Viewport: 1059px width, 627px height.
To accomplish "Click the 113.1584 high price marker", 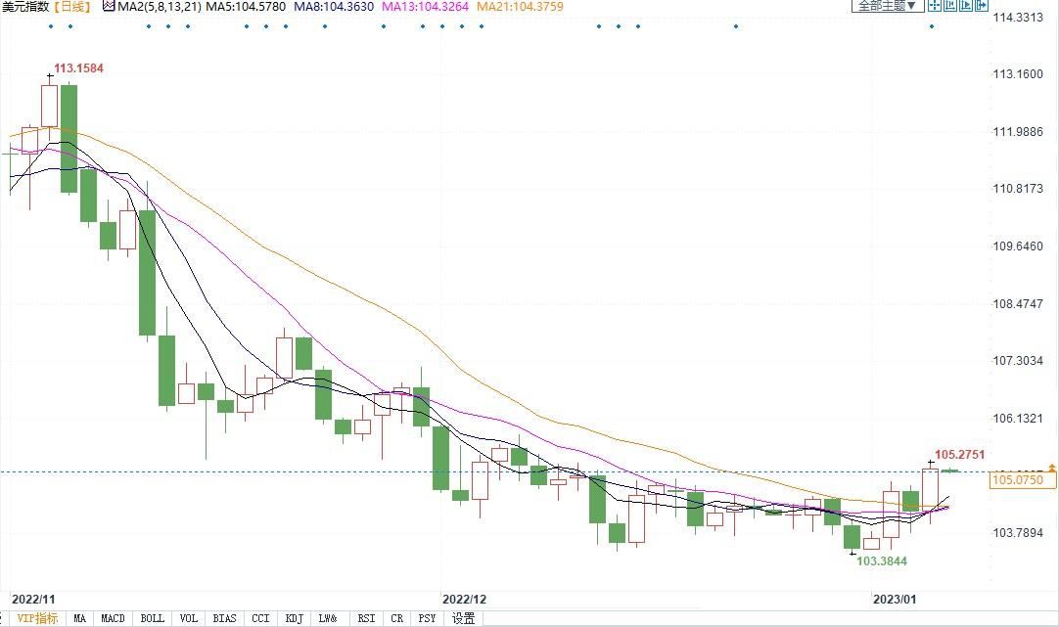I will (x=78, y=68).
